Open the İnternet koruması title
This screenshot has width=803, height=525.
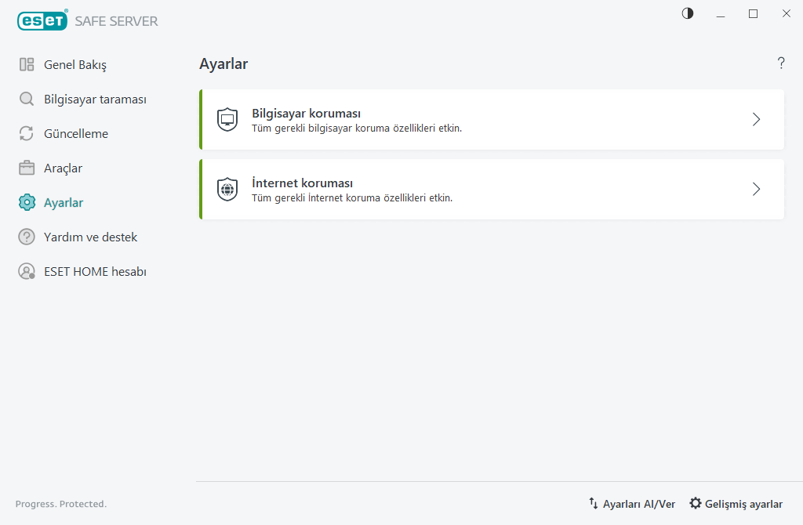302,183
